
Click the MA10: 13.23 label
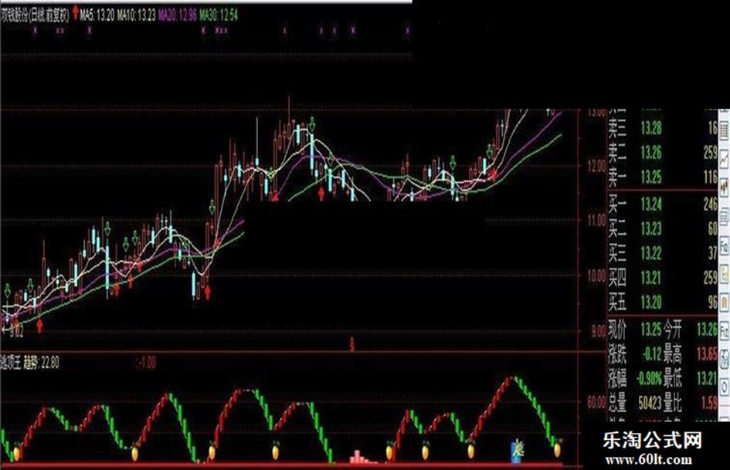[136, 15]
